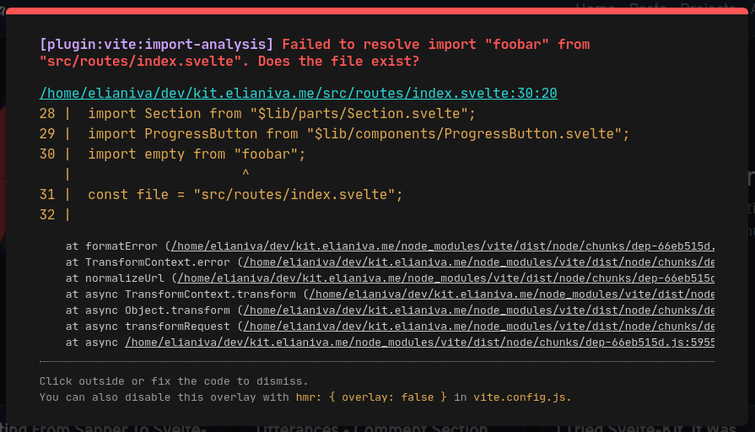Viewport: 755px width, 432px height.
Task: Click the '[plugin:vite:import-analysis]' error tag
Action: click(156, 44)
